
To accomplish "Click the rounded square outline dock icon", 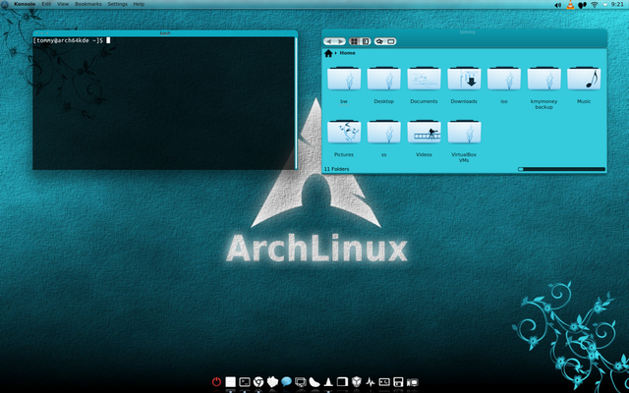I will click(x=342, y=382).
